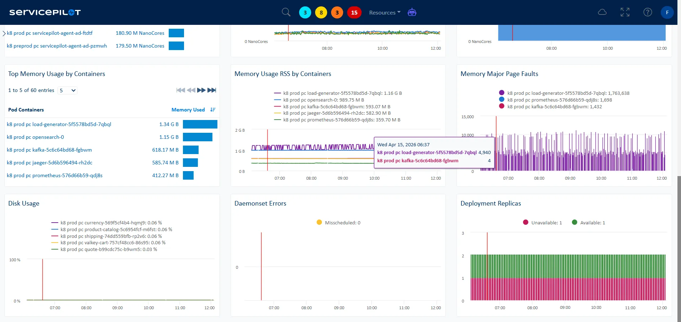Click the ServicePilot AI assistant robot icon

(x=412, y=12)
